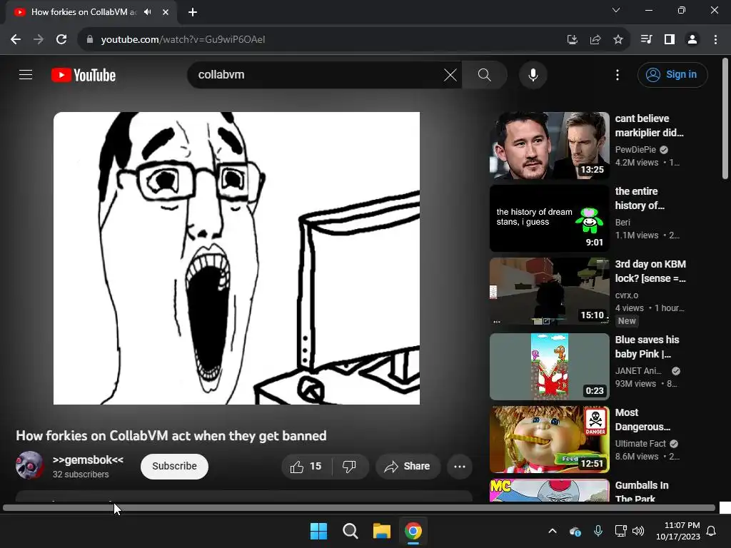Mute the tab using the tab speaker icon

click(148, 12)
